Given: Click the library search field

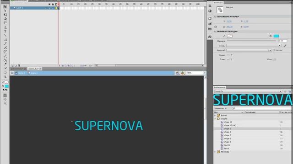Looking at the screenshot, I should tap(261, 108).
